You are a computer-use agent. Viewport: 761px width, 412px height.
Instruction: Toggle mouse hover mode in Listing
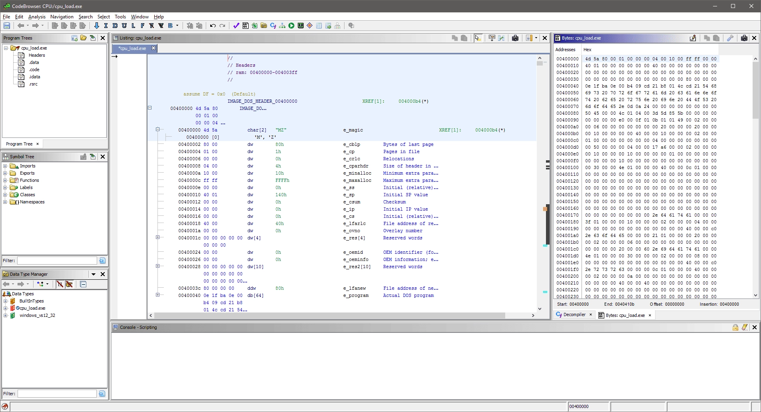478,38
